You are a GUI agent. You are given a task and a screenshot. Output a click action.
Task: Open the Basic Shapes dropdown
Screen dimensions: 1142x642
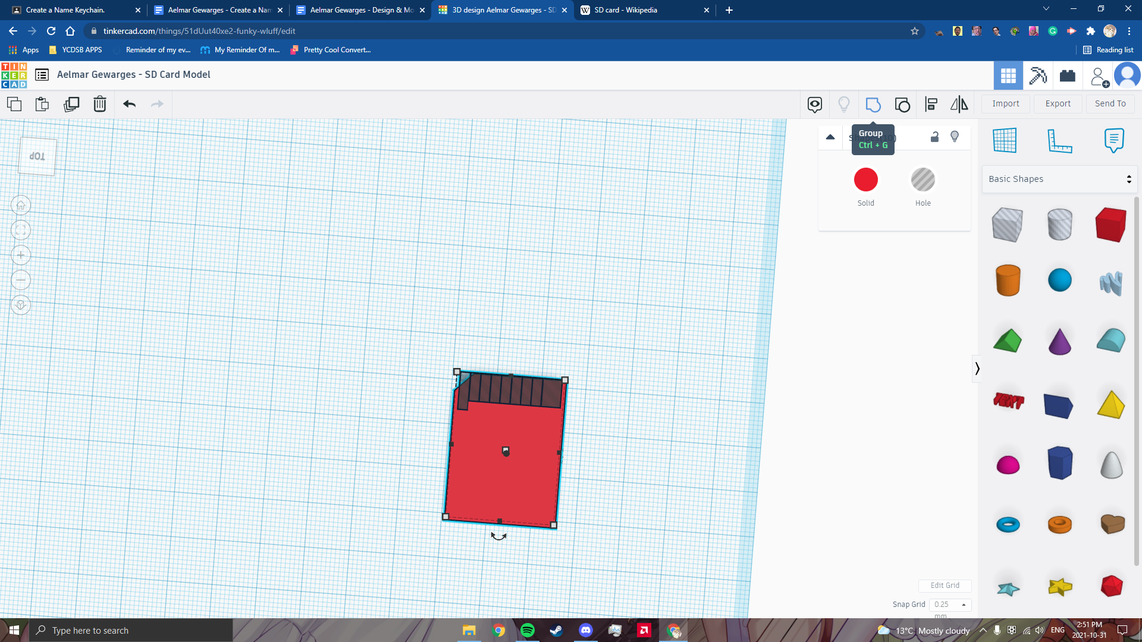(x=1059, y=179)
